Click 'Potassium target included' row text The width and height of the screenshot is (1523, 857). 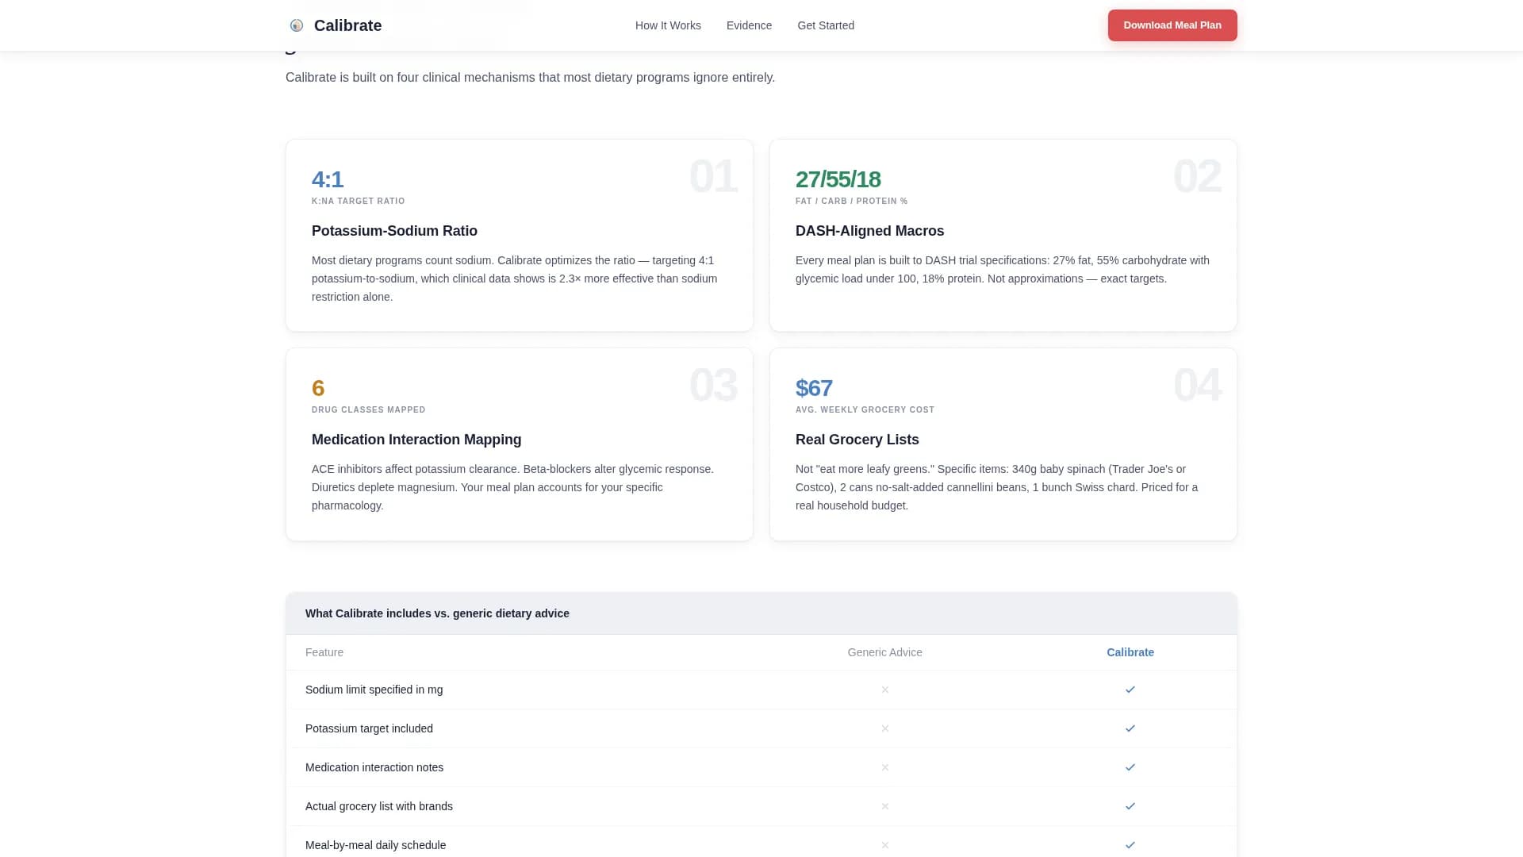[369, 728]
